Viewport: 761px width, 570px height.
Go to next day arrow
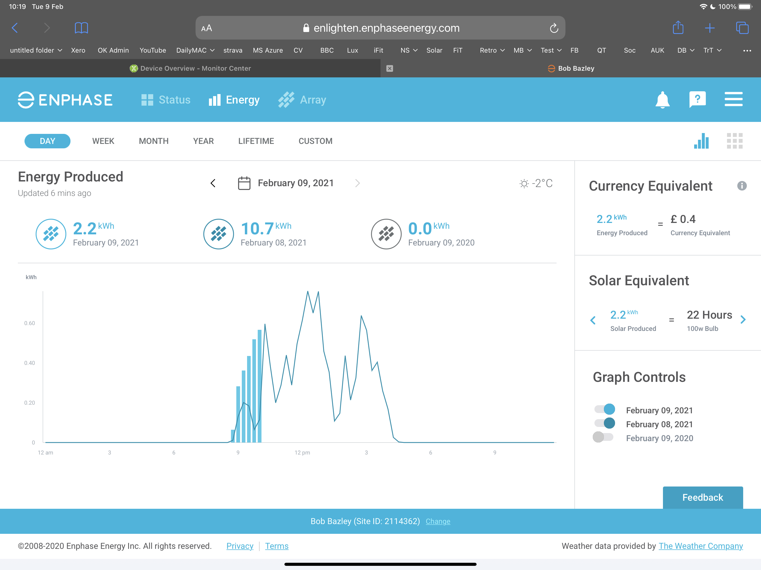pyautogui.click(x=357, y=183)
